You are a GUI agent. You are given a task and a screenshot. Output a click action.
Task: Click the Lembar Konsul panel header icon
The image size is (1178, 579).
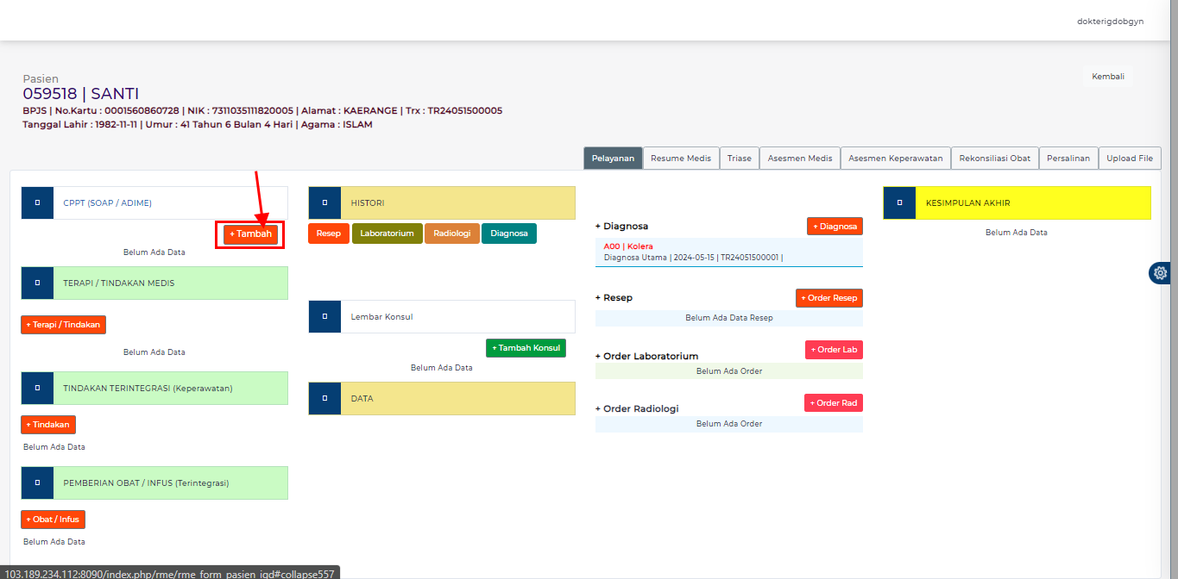point(324,316)
